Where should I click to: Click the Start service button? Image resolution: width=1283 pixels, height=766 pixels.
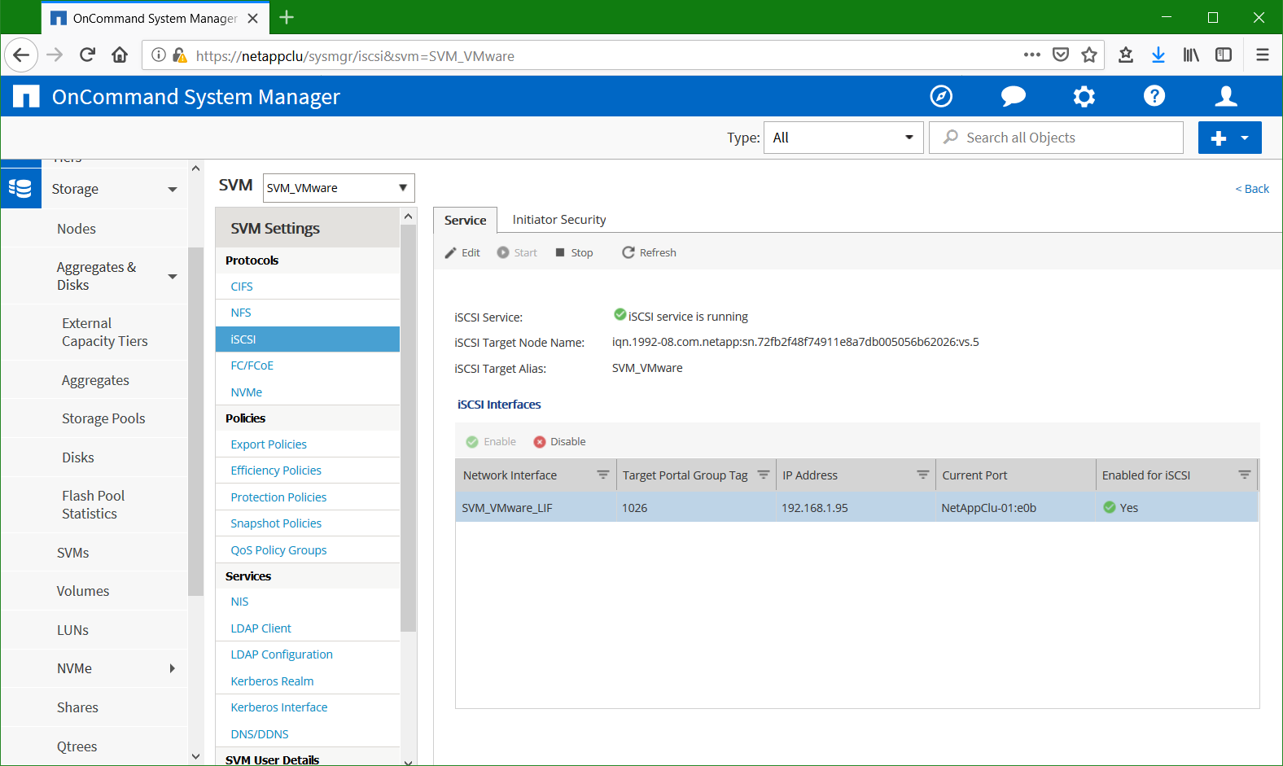pos(518,252)
